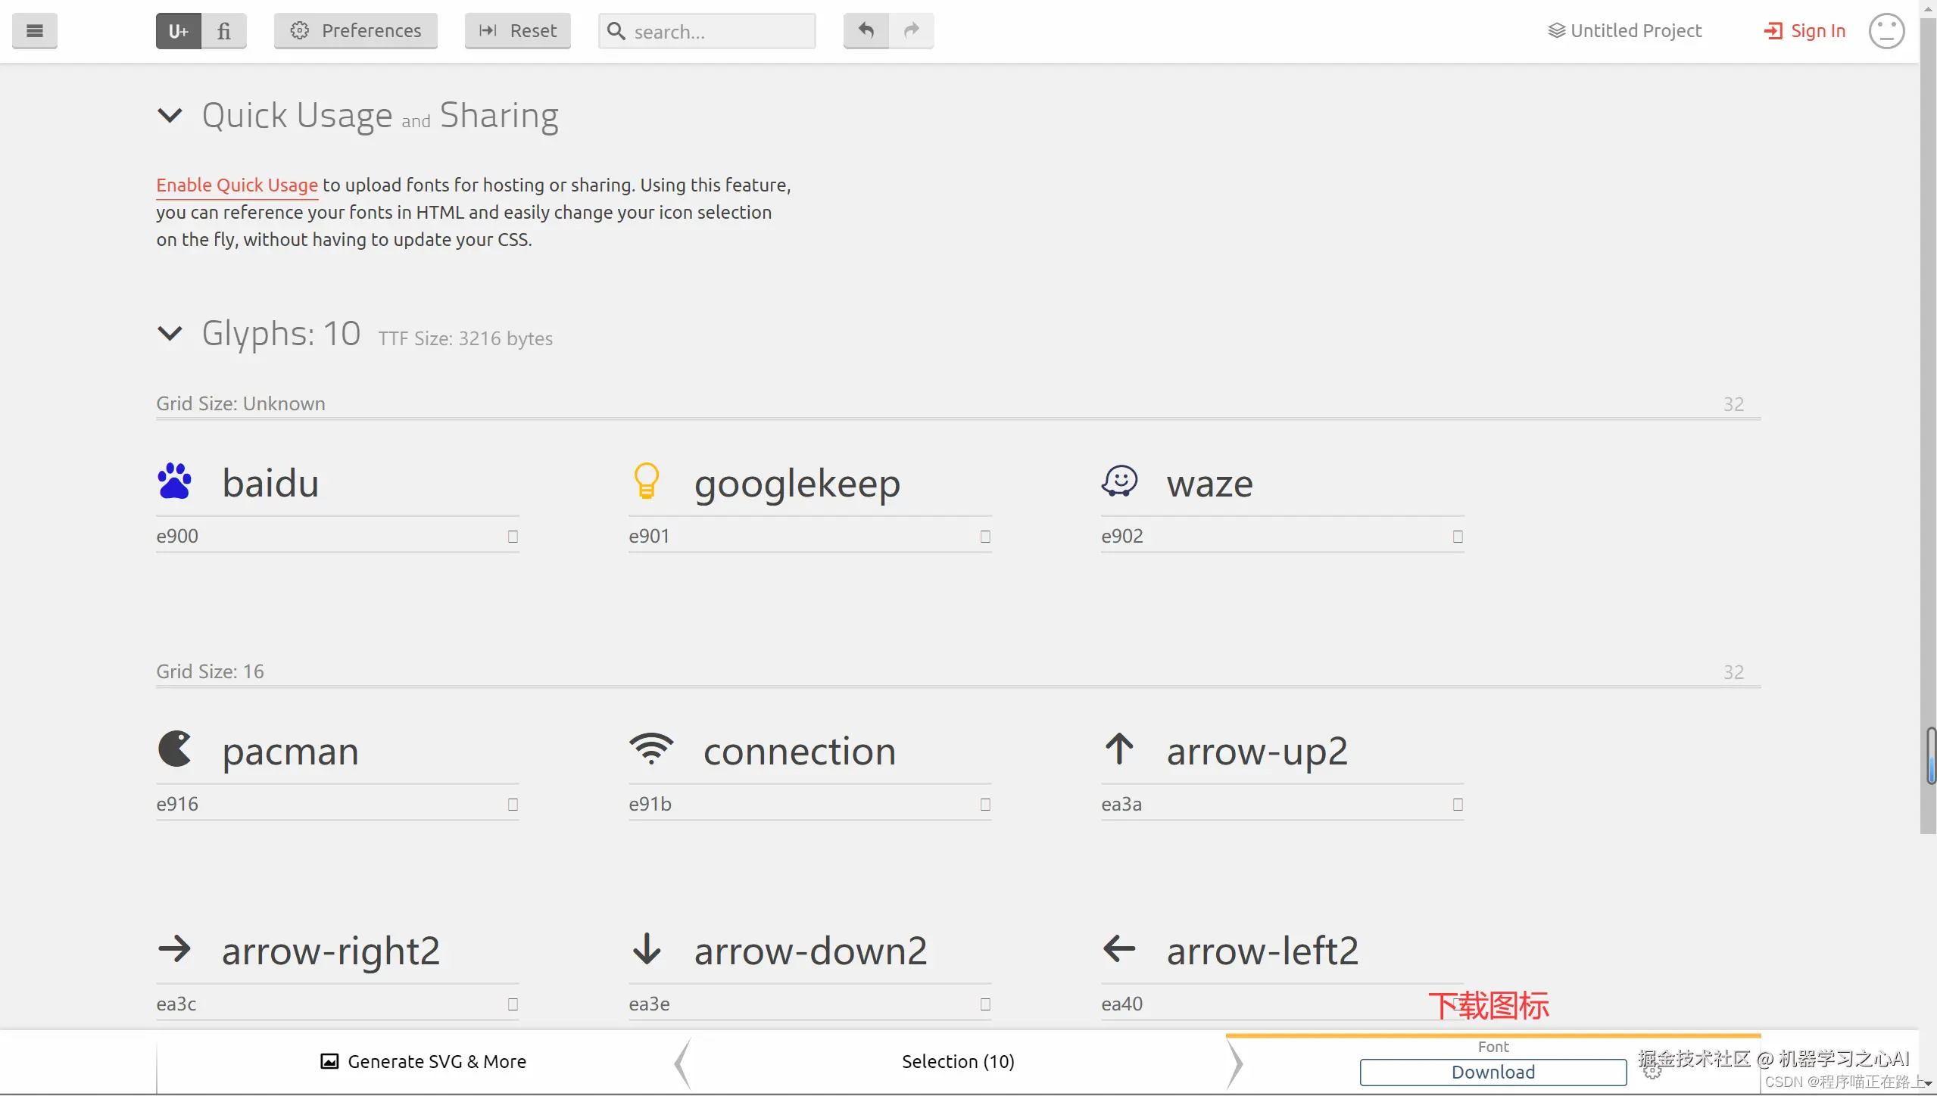Click the undo arrow icon
The image size is (1937, 1096).
click(x=866, y=31)
